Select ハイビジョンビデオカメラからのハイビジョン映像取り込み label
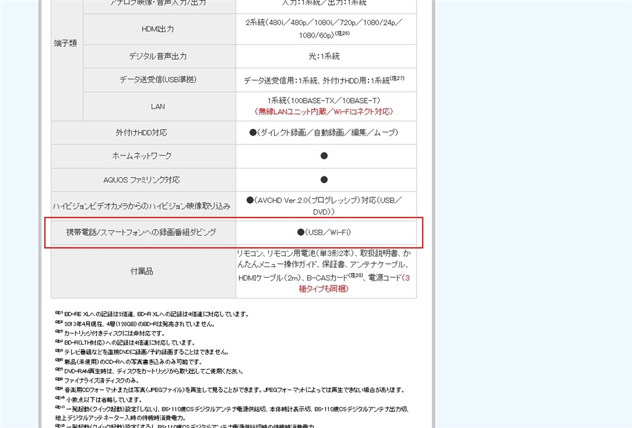Viewport: 632px width, 428px height. point(141,206)
